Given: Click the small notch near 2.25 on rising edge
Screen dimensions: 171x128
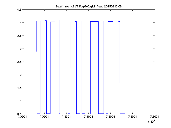Looking at the screenshot, I should (x=70, y=68).
